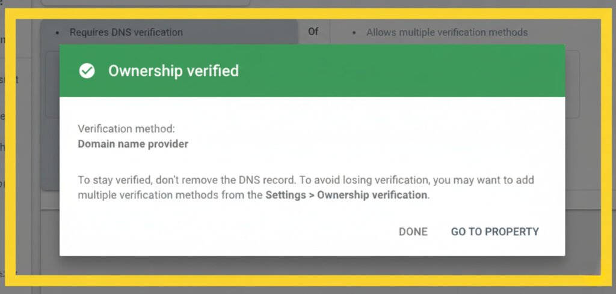Click the "Ownership verified" dialog title
The width and height of the screenshot is (616, 294).
tap(173, 71)
